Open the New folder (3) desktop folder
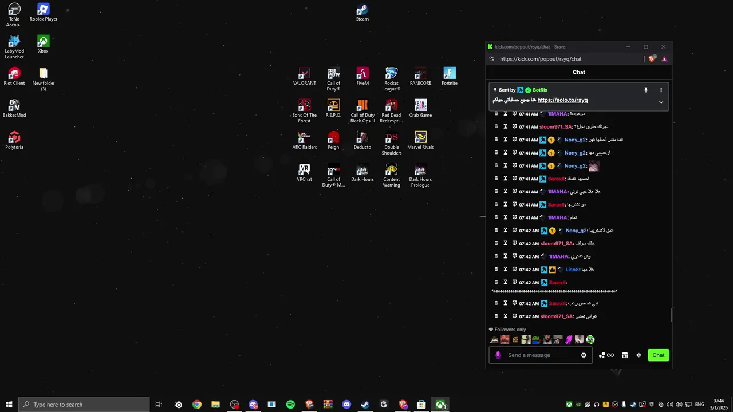Viewport: 733px width, 412px height. click(44, 79)
